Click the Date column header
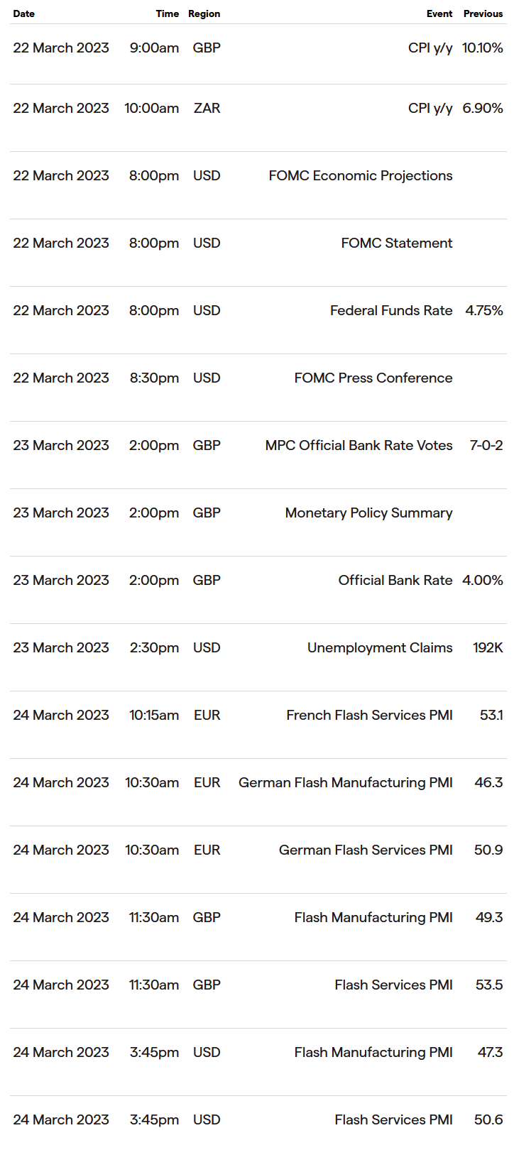514x1150 pixels. click(24, 13)
